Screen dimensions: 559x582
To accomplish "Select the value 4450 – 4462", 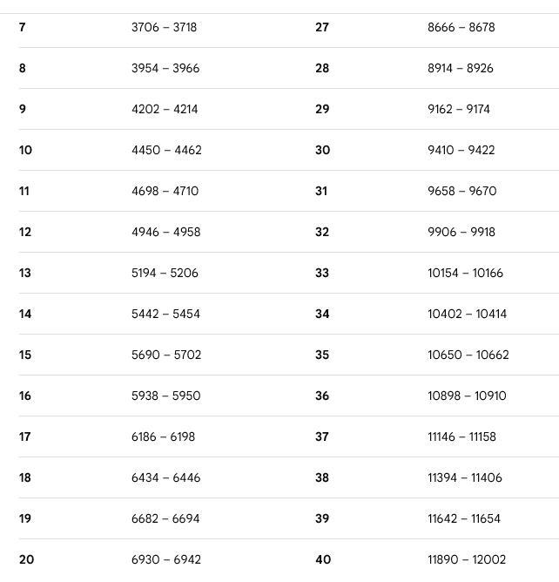I will [x=166, y=150].
